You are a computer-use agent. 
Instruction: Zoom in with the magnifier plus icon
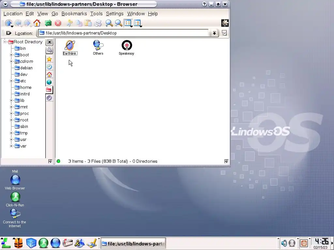109,23
